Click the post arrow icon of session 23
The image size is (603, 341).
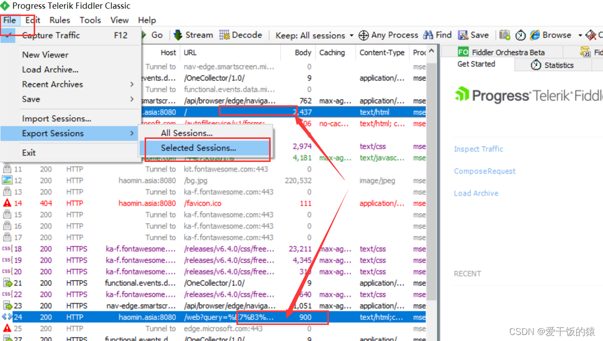[x=7, y=306]
